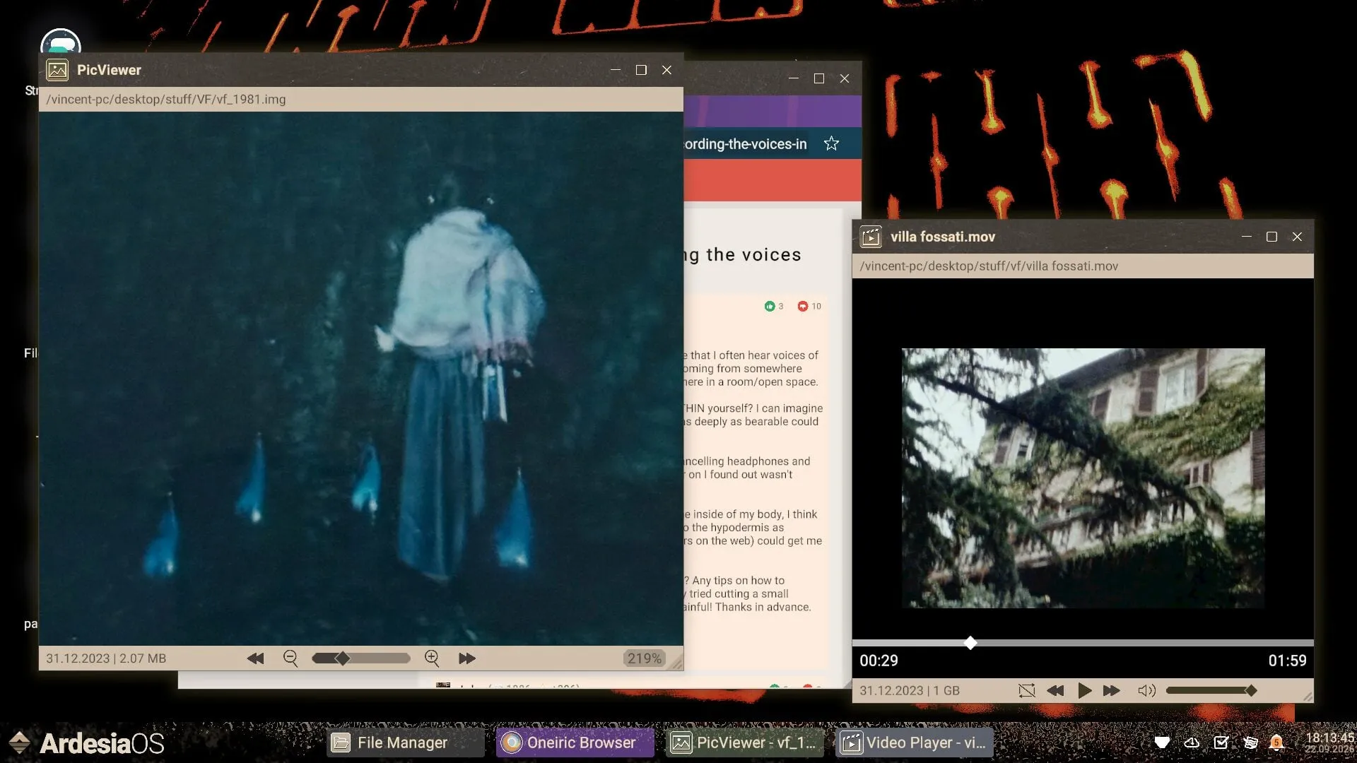
Task: Dislike the voices post with thumbs down
Action: pos(803,306)
